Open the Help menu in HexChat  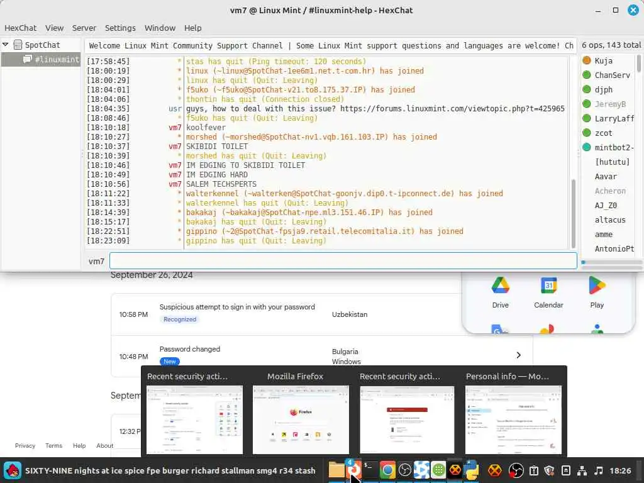point(192,28)
